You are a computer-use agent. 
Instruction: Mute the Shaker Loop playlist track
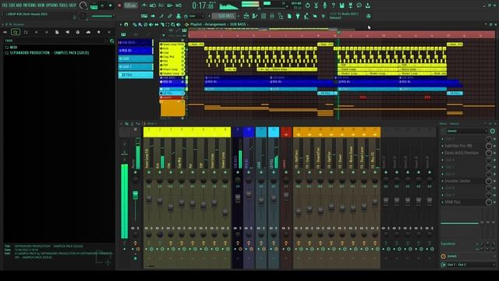182,73
